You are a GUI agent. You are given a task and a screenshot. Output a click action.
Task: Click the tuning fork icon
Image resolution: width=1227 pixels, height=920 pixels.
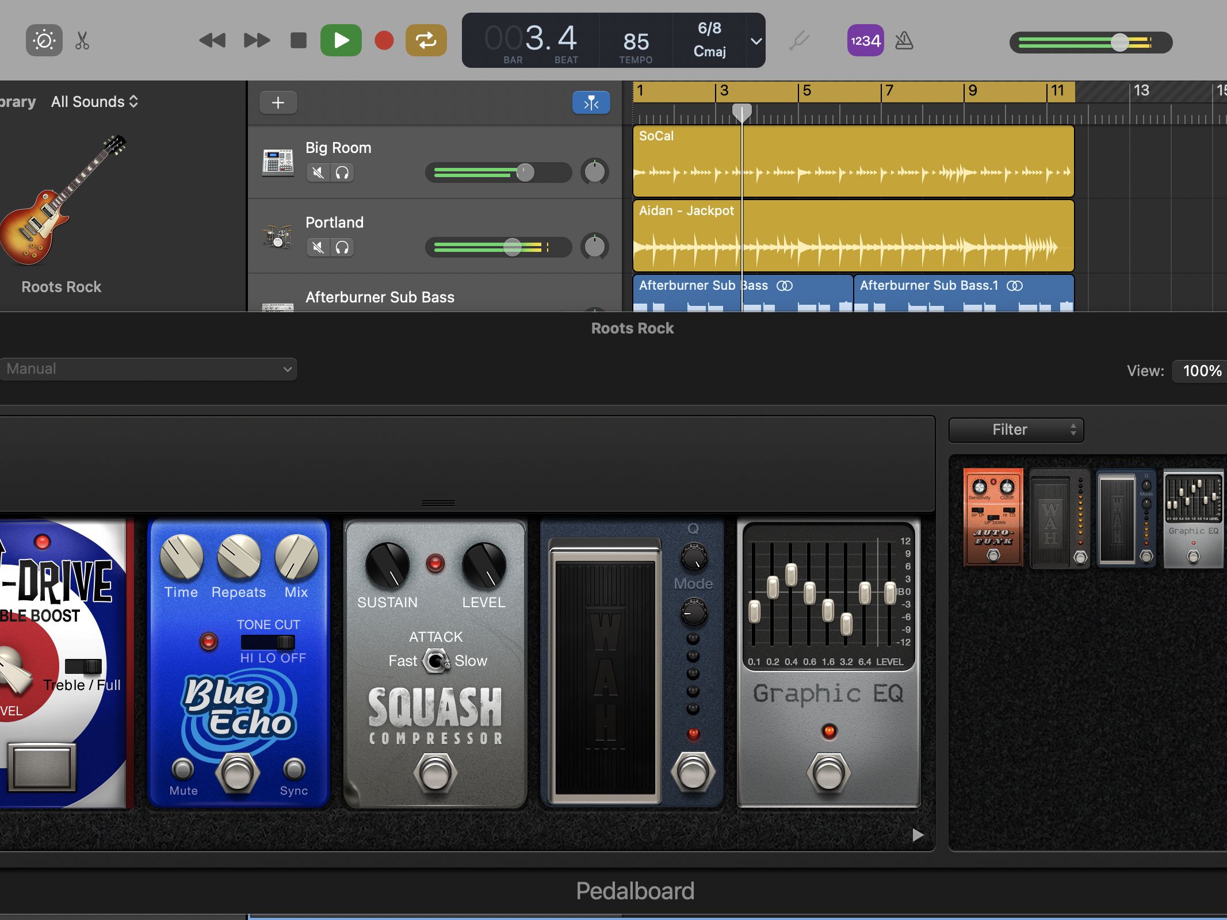[799, 40]
